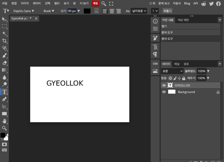The width and height of the screenshot is (224, 162).
Task: Select the Gradient tool
Action: pyautogui.click(x=4, y=70)
